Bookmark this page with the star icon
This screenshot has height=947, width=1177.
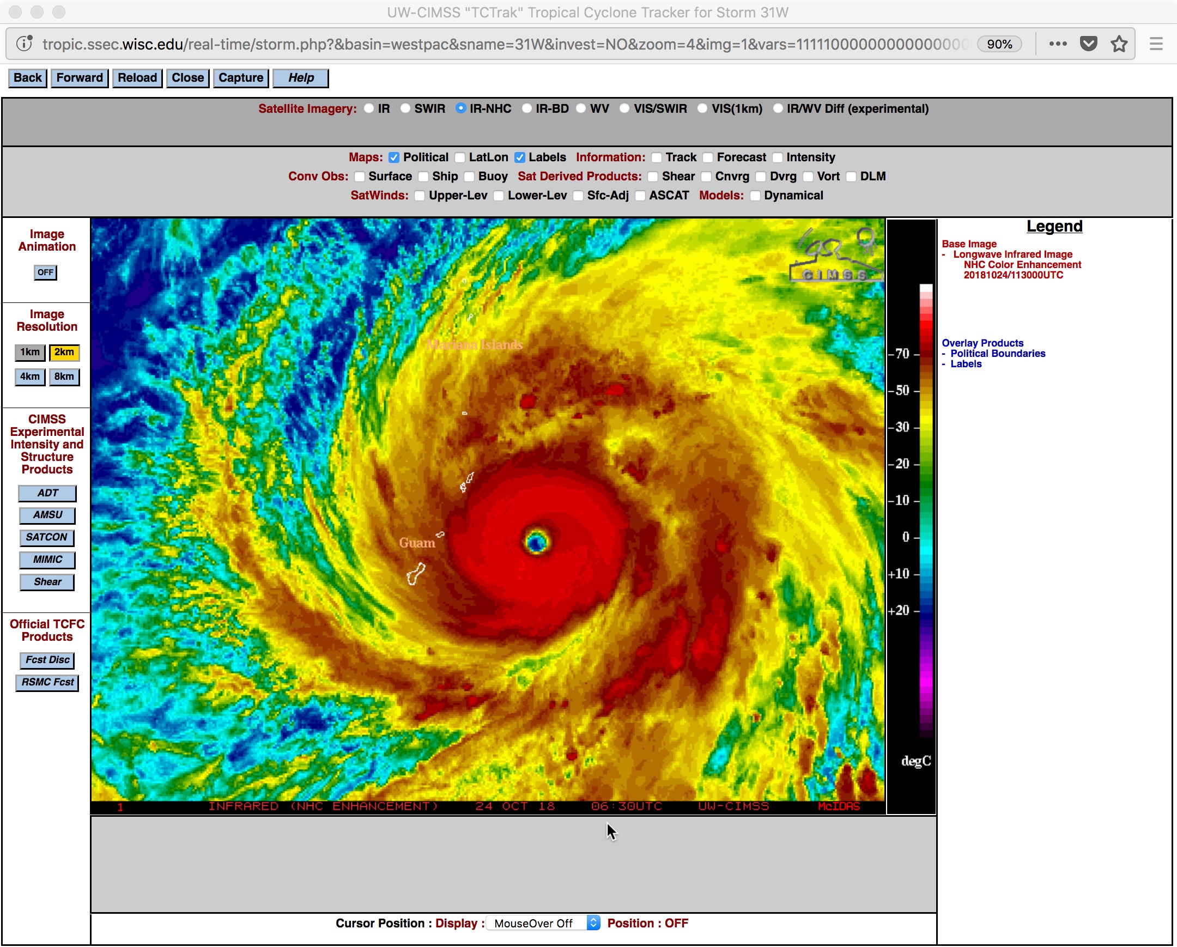click(1119, 44)
